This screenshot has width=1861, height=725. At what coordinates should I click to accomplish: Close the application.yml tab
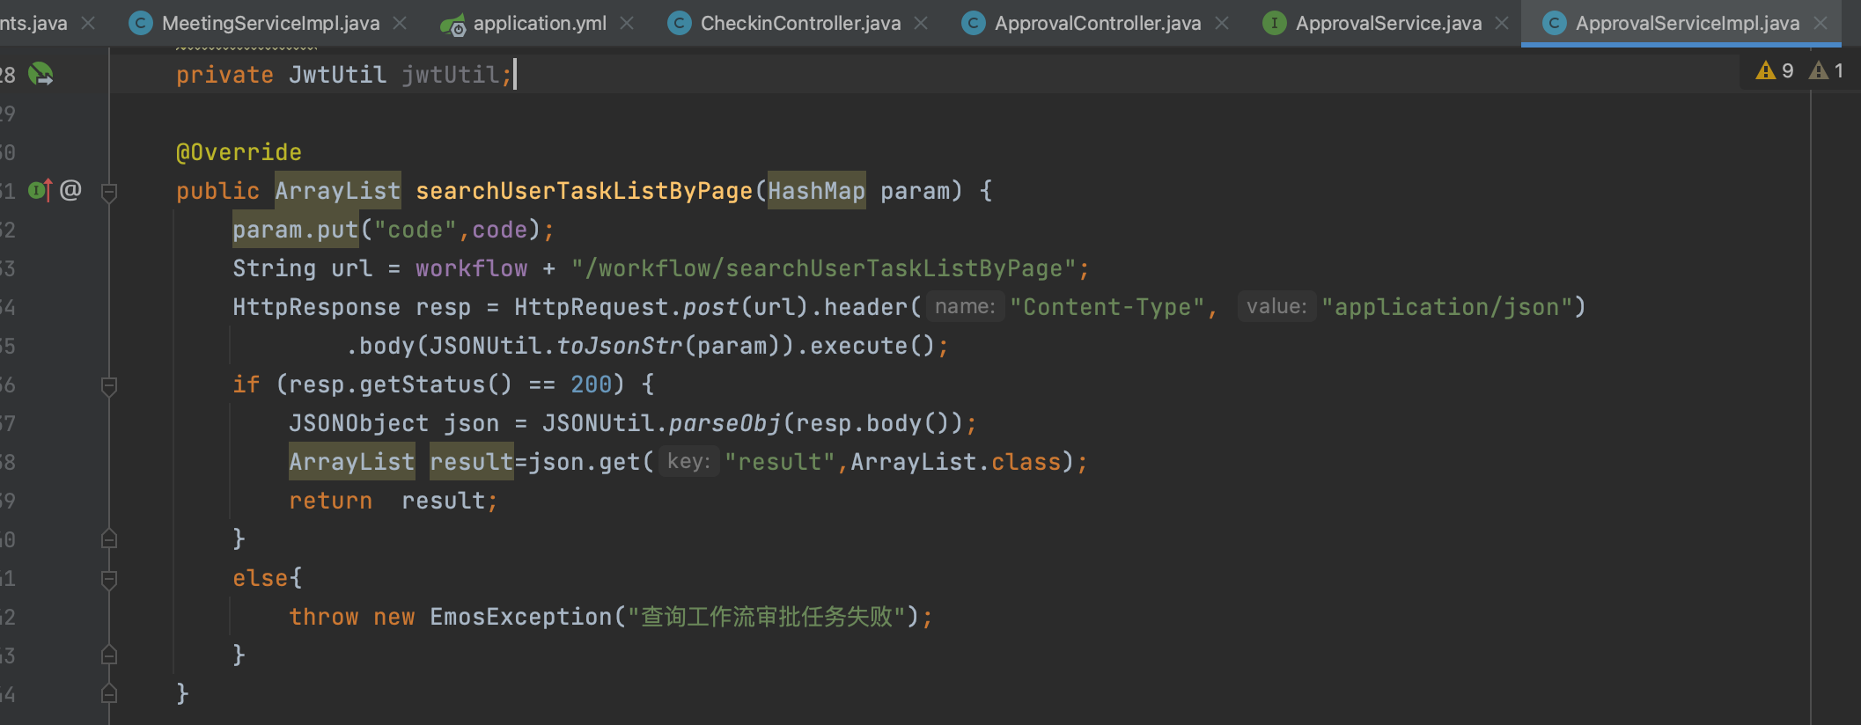(627, 23)
